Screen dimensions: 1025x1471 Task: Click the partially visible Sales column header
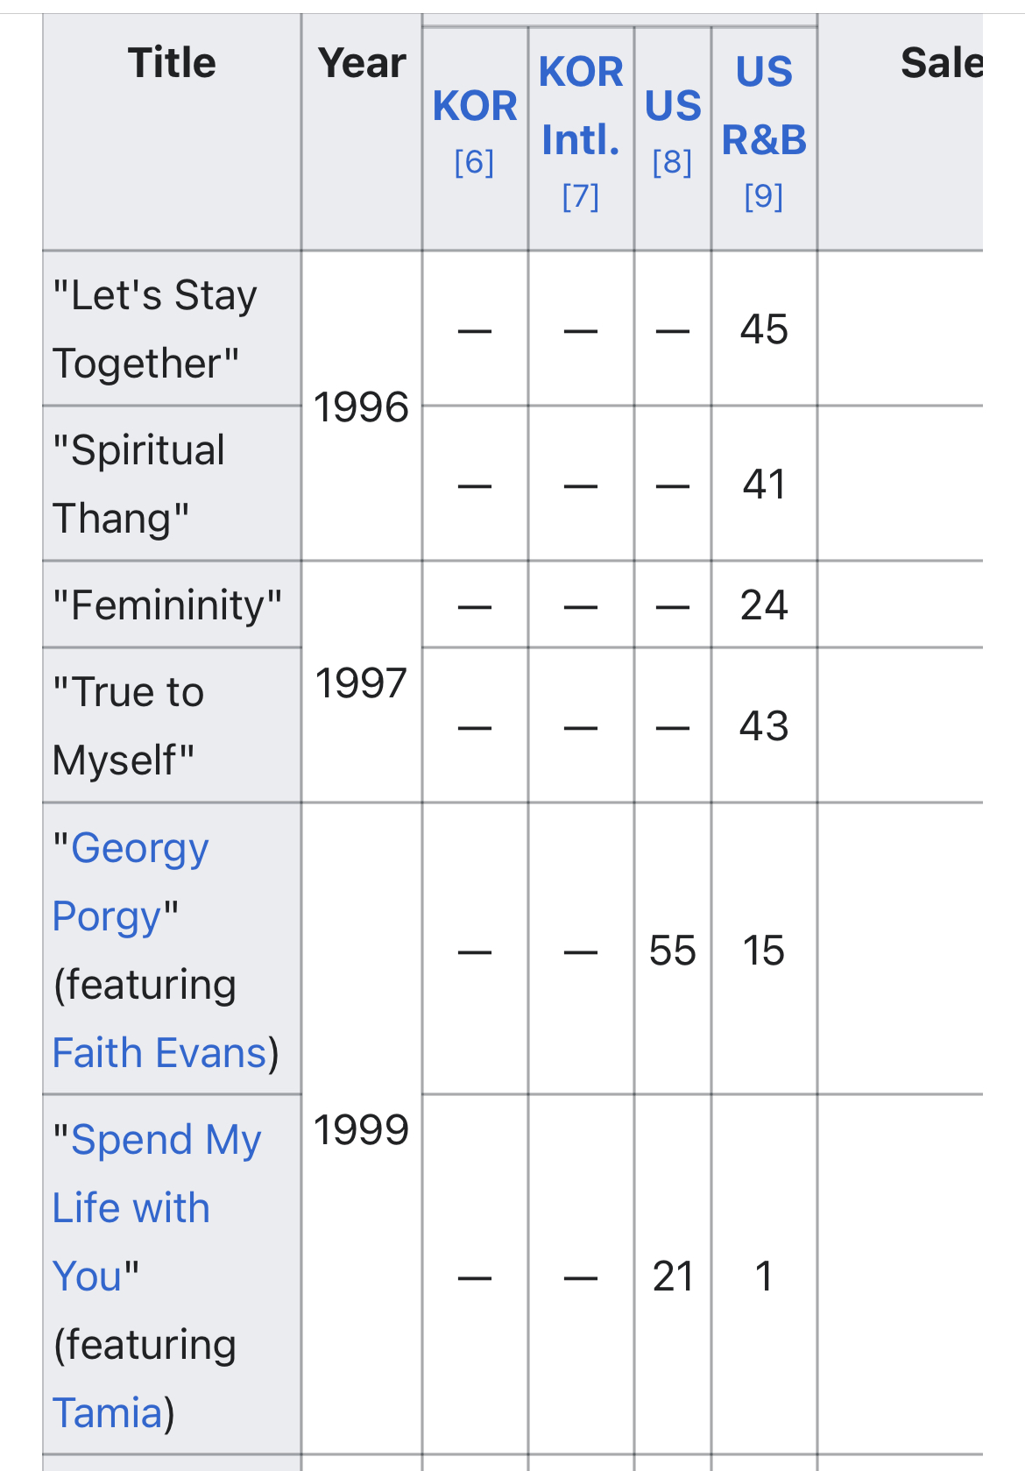click(x=941, y=63)
